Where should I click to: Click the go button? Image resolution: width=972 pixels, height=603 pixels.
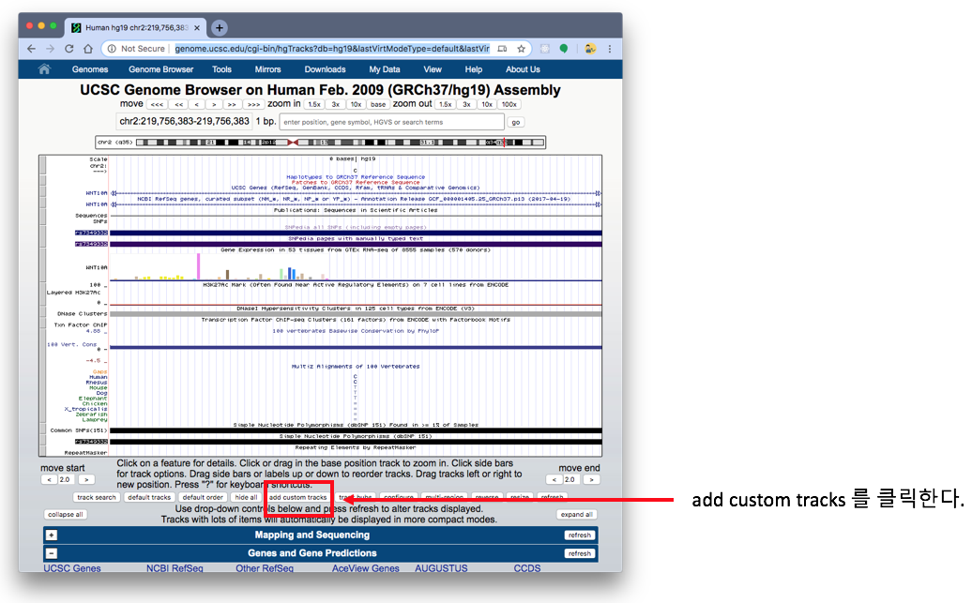(516, 122)
